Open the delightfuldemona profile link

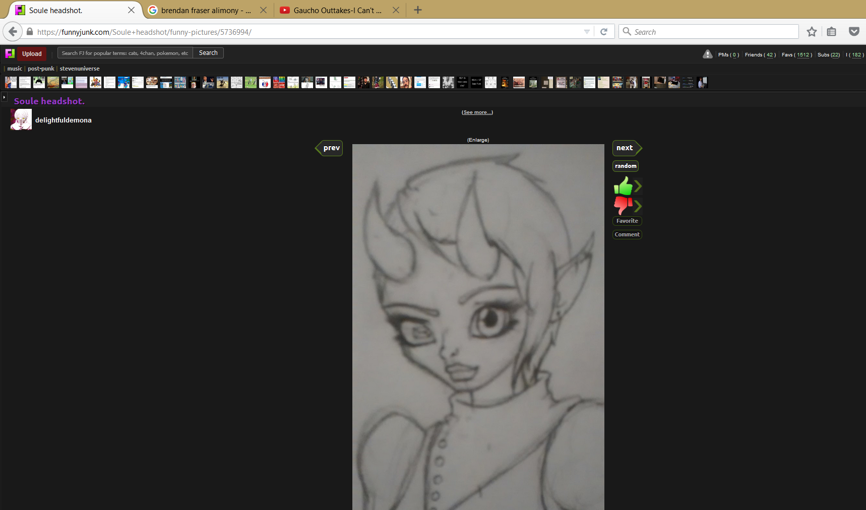coord(63,120)
